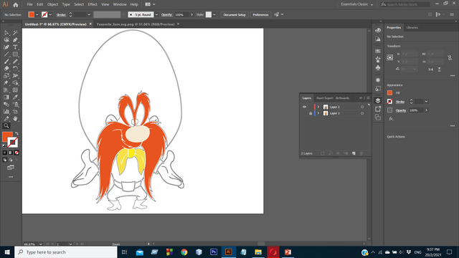Select the Magic Wand tool

click(x=15, y=33)
